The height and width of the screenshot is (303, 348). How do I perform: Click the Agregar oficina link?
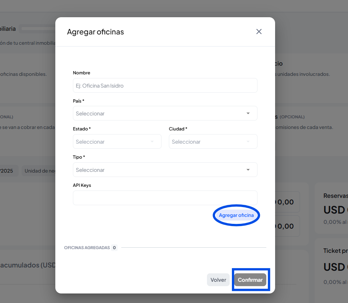click(236, 215)
